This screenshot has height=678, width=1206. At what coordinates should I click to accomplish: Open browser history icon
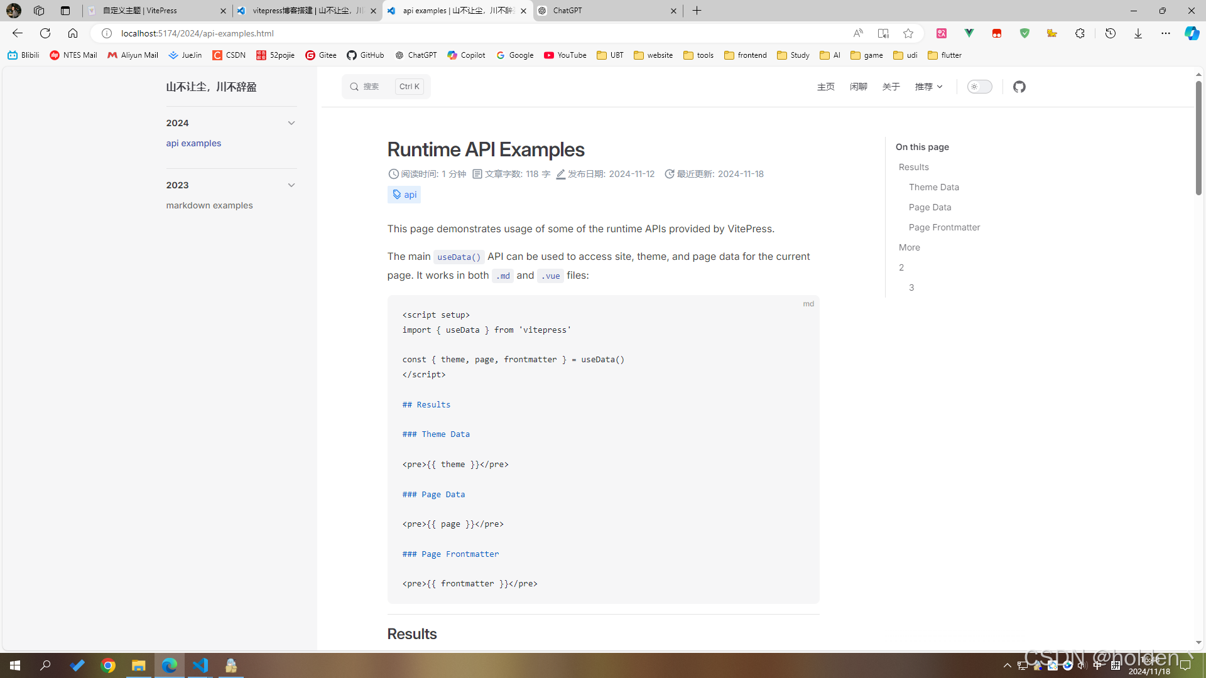coord(1111,33)
